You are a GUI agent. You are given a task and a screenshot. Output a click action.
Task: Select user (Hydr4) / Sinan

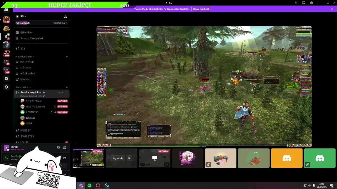(x=34, y=101)
